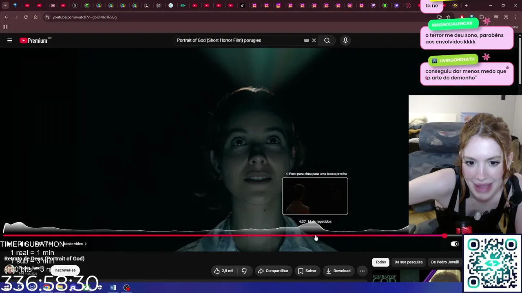Reload the current YouTube page
Image resolution: width=522 pixels, height=293 pixels.
pyautogui.click(x=26, y=17)
